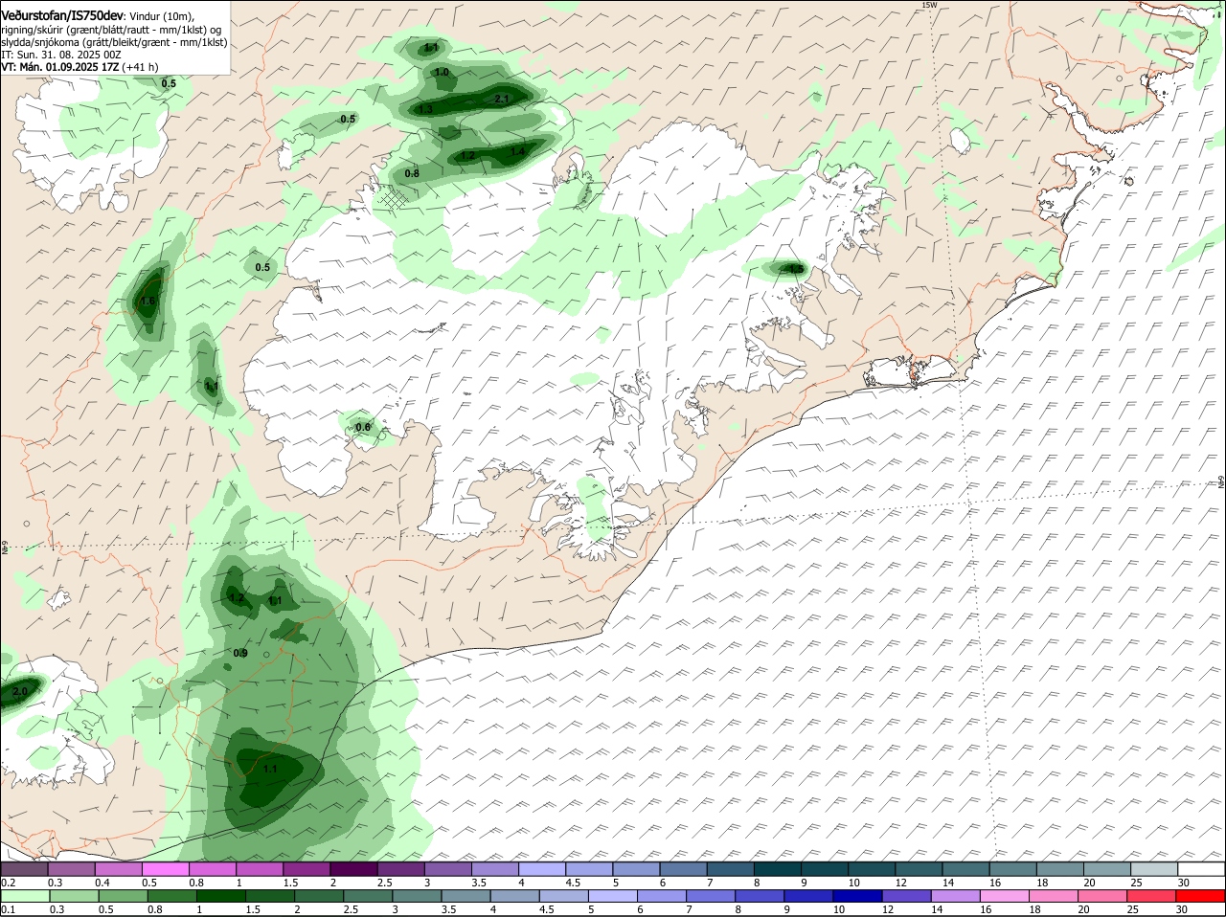Select snow scale swatch between 2 and 2.5
1226x917 pixels.
pyautogui.click(x=352, y=869)
